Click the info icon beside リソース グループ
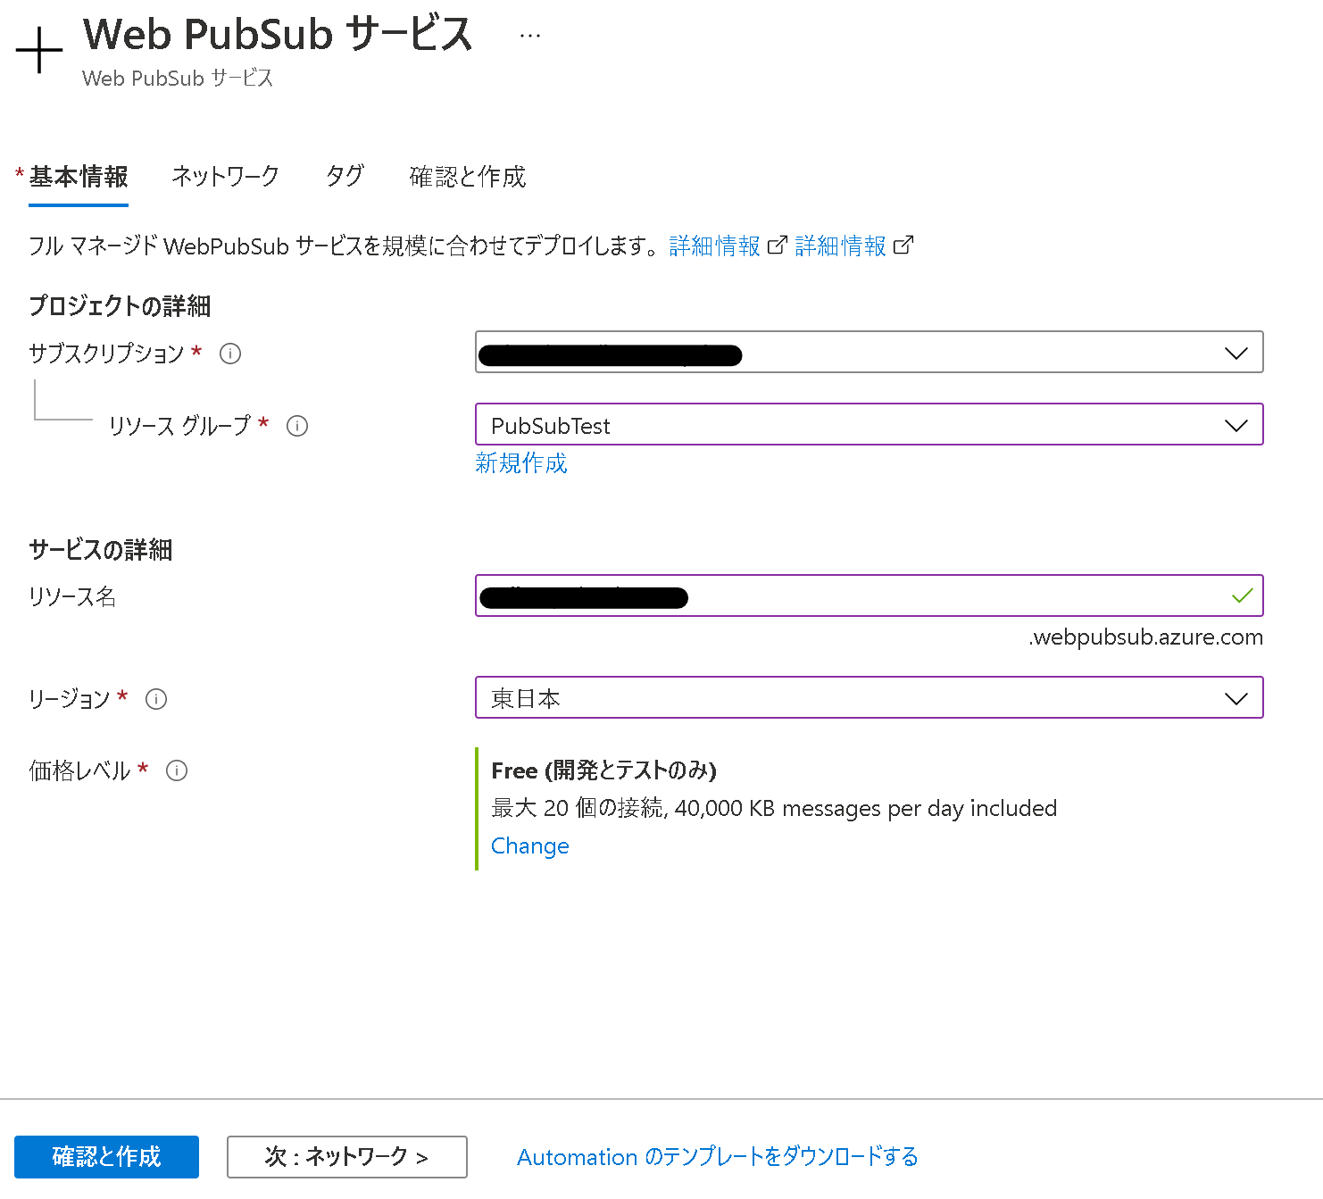Viewport: 1323px width, 1199px height. point(297,426)
